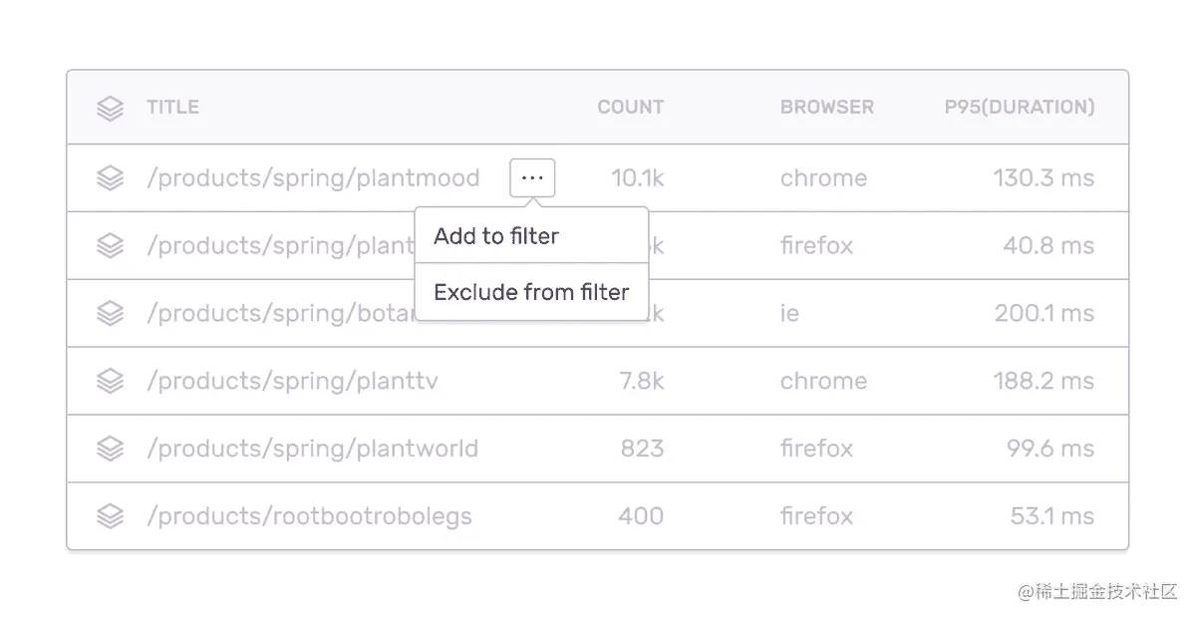
Task: Open the /products/spring/plantmood transaction link
Action: click(x=313, y=178)
